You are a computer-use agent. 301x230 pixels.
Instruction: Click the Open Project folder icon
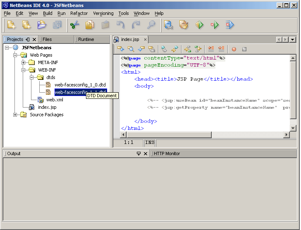tap(42, 25)
